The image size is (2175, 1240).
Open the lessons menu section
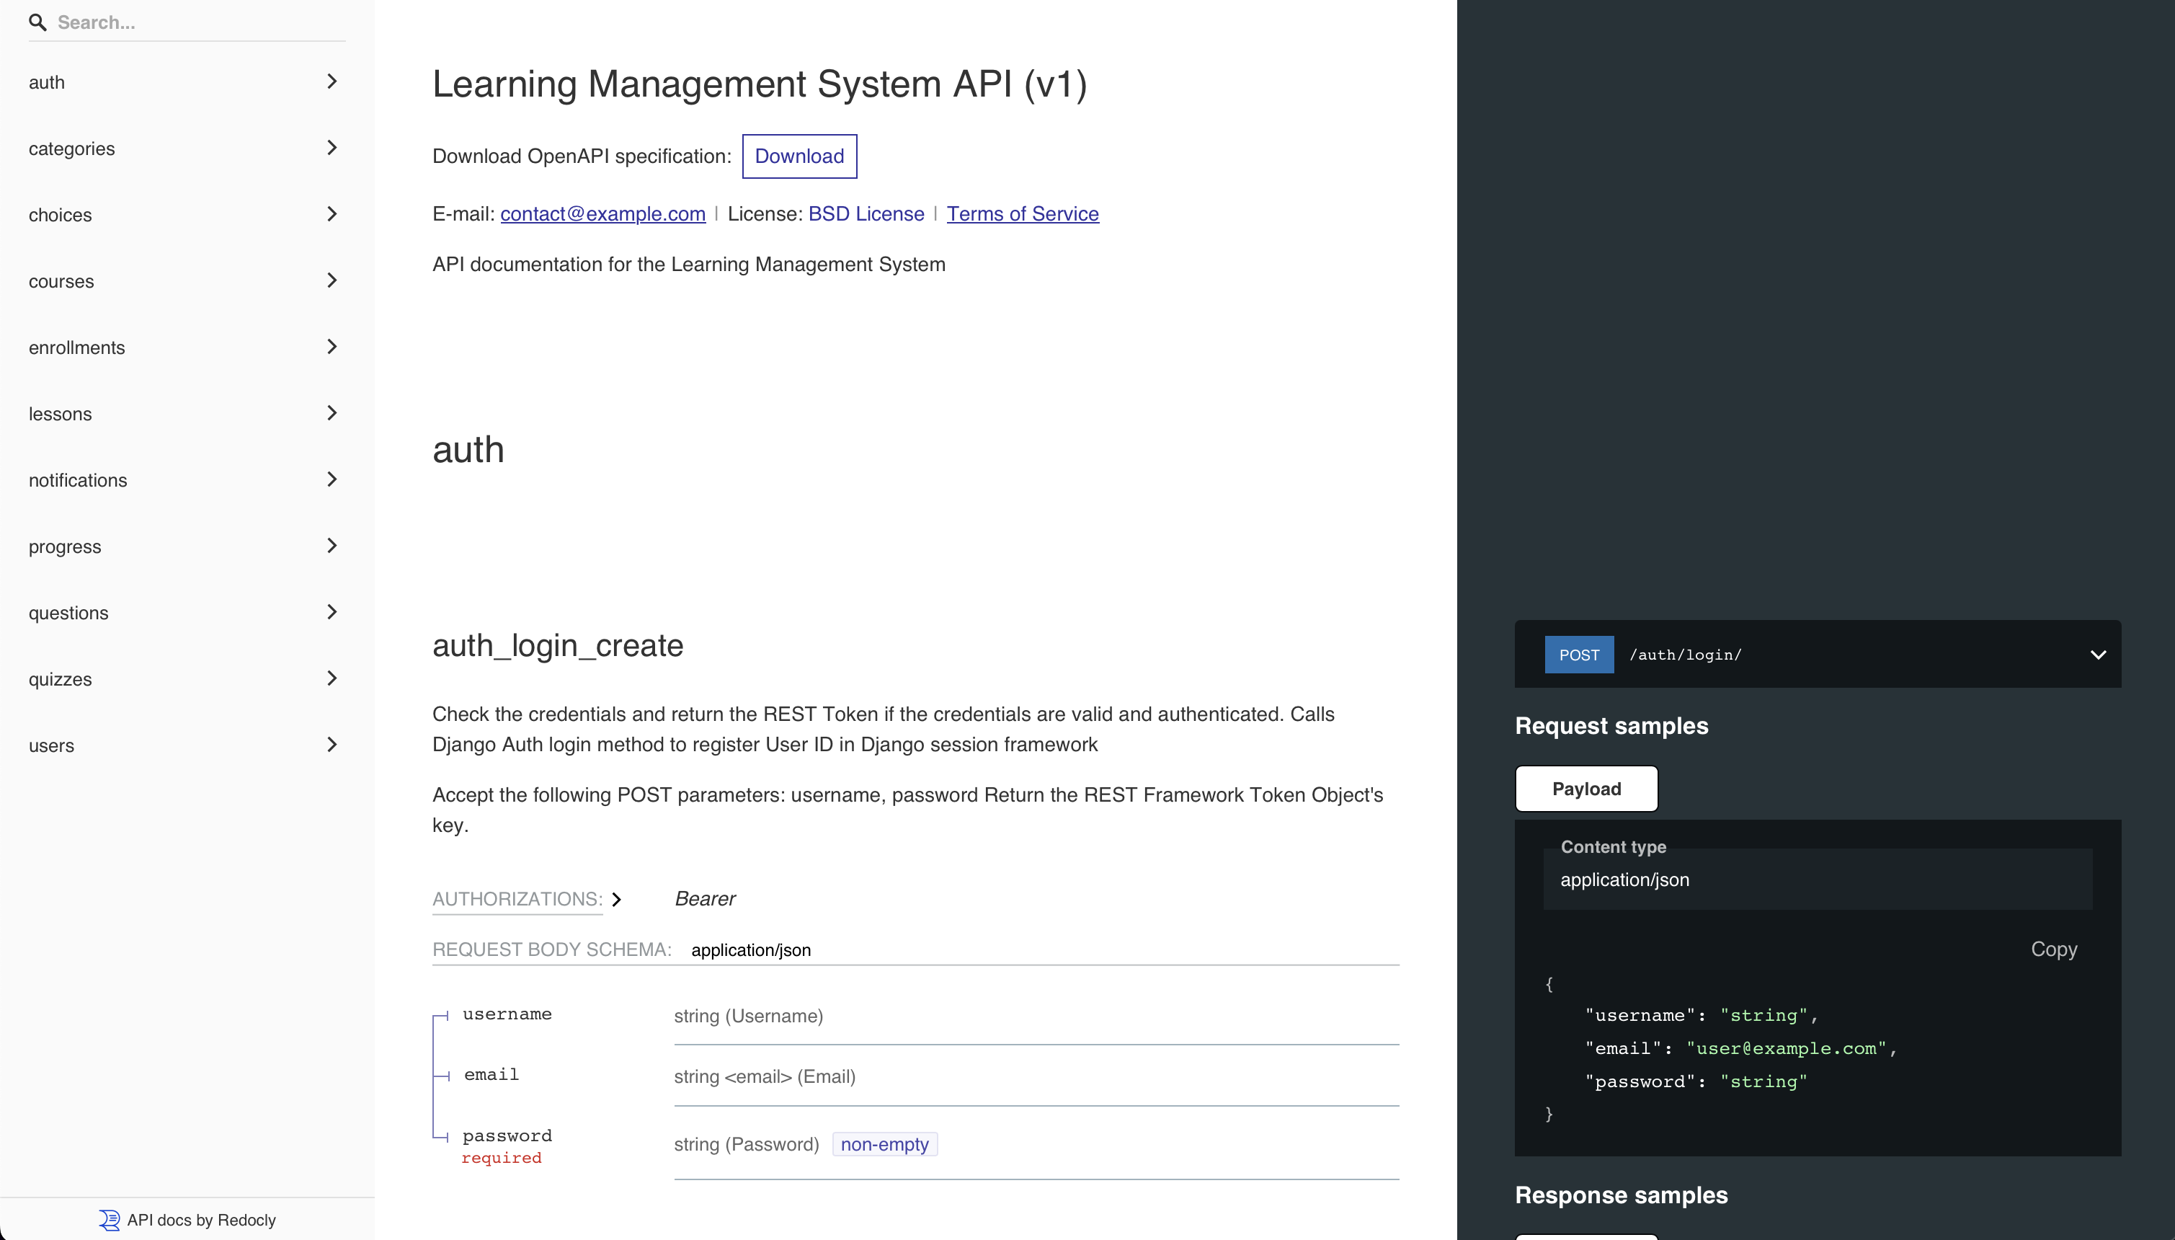tap(187, 414)
